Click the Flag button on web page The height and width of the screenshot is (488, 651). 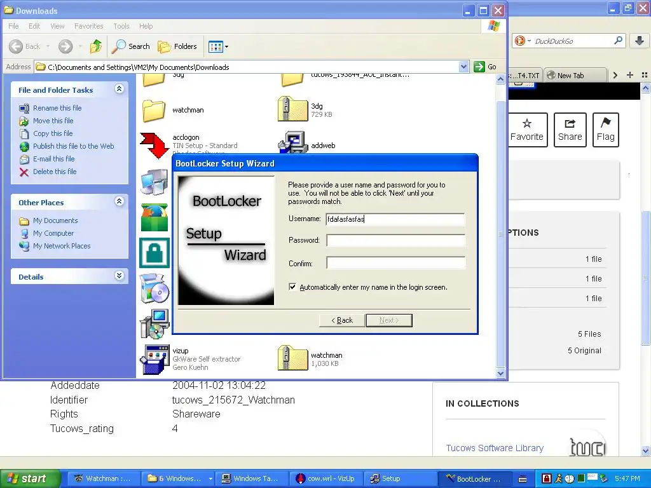click(606, 130)
